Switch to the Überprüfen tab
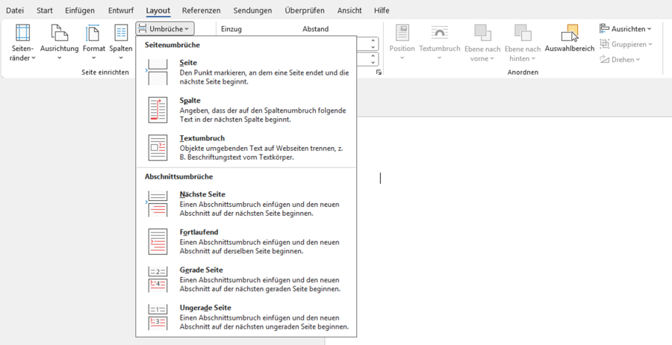Screen dimensions: 672x345 305,10
